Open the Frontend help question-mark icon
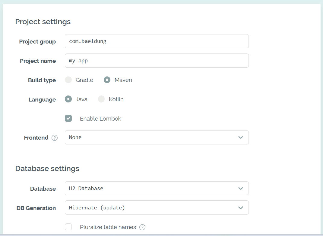Screen dimensions: 323x236 (x=54, y=138)
